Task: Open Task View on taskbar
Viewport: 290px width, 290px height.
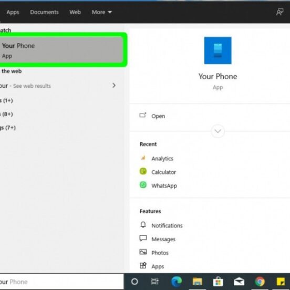Action: (155, 282)
